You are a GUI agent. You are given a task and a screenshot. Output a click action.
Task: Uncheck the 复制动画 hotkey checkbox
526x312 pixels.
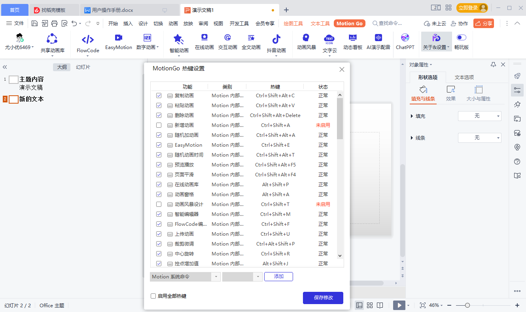tap(159, 96)
